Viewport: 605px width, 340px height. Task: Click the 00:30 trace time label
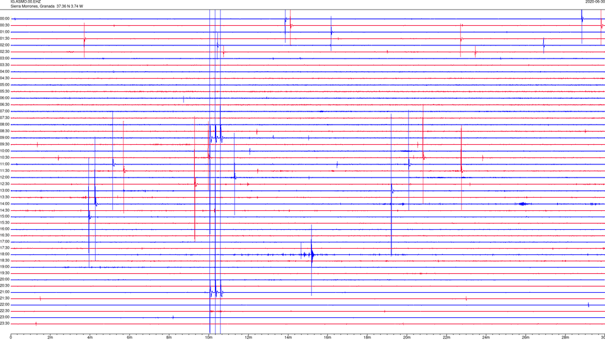(x=4, y=25)
